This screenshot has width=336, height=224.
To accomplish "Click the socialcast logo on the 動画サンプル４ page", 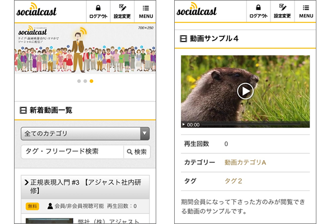I will click(x=196, y=11).
